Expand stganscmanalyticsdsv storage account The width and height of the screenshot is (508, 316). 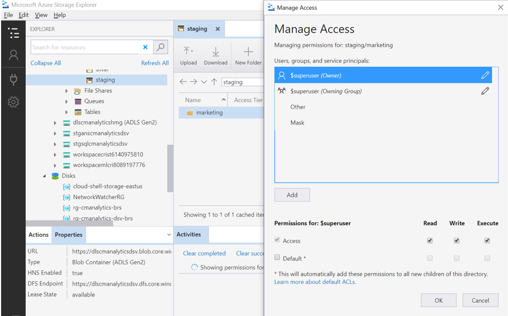[55, 133]
